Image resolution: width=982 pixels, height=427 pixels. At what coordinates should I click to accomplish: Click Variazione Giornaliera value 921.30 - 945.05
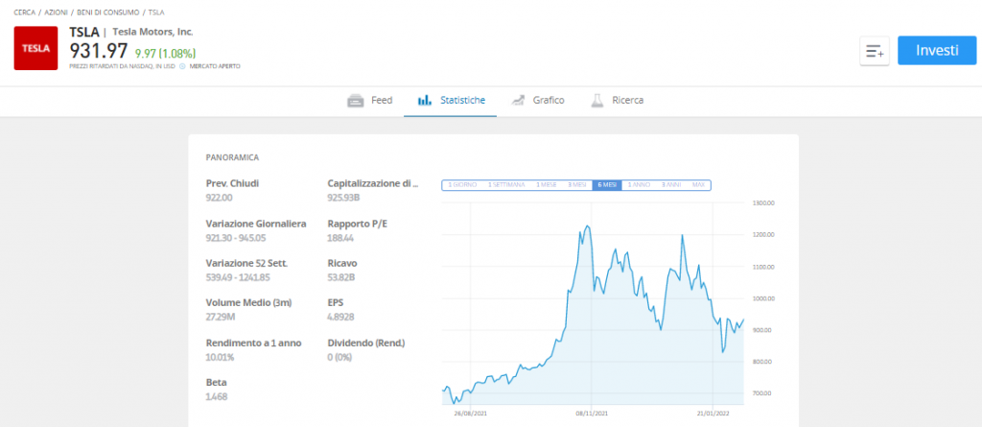236,238
